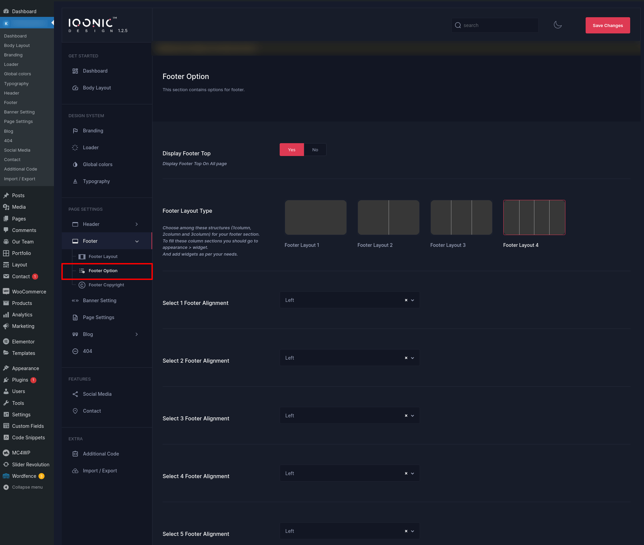Open Banner Setting in WP submenu
Viewport: 644px width, 545px height.
[19, 112]
